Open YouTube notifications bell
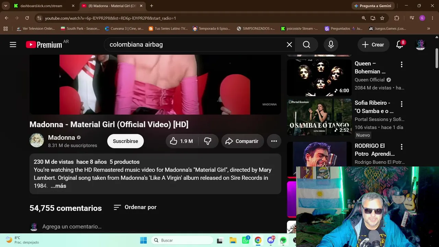The width and height of the screenshot is (439, 247). (x=400, y=45)
